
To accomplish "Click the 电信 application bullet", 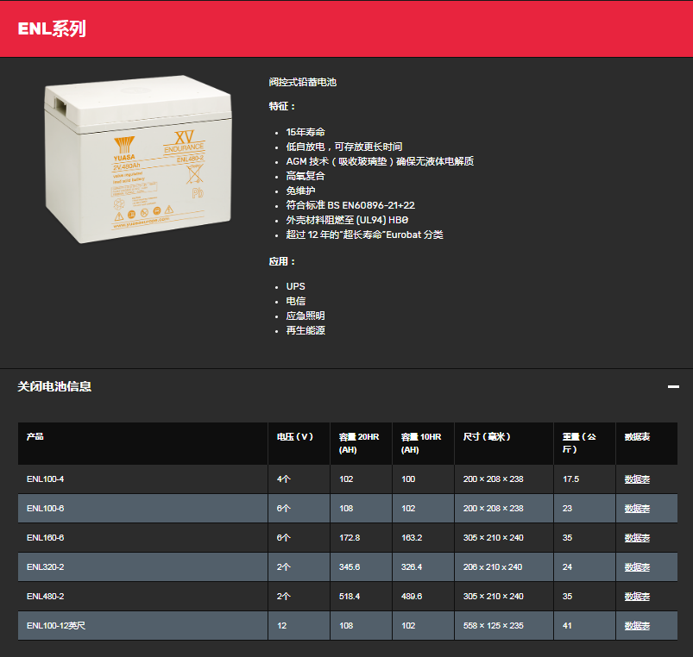I will pyautogui.click(x=296, y=301).
